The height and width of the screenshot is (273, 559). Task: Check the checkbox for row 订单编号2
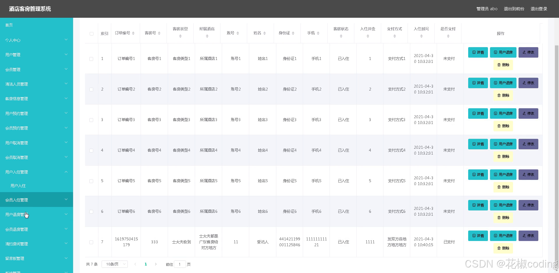(x=91, y=89)
